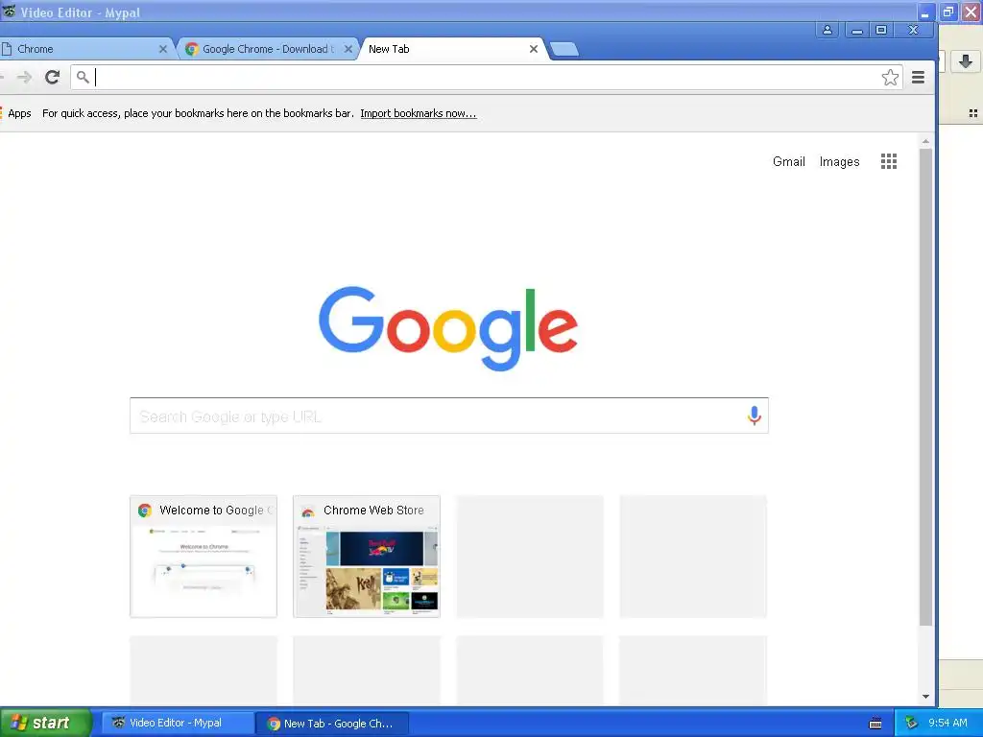Open the new tab button

point(564,50)
